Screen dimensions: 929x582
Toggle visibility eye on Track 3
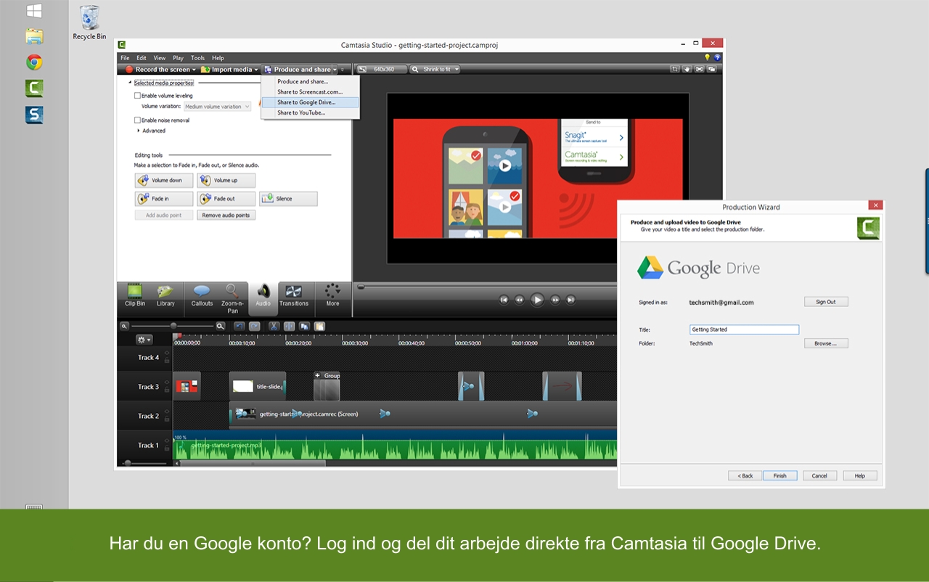pyautogui.click(x=167, y=382)
